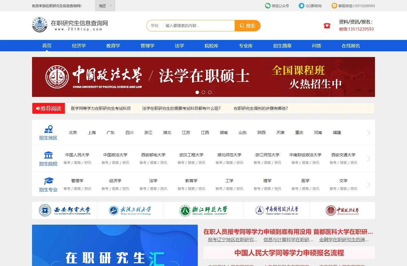The image size is (407, 266).
Task: Select region 上海
Action: coord(92,133)
